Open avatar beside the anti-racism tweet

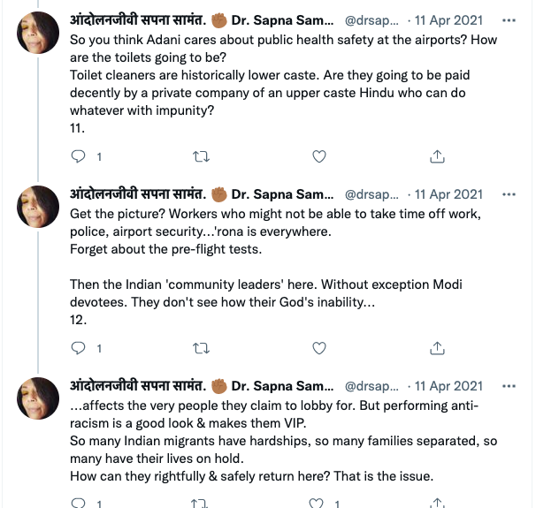[x=40, y=402]
